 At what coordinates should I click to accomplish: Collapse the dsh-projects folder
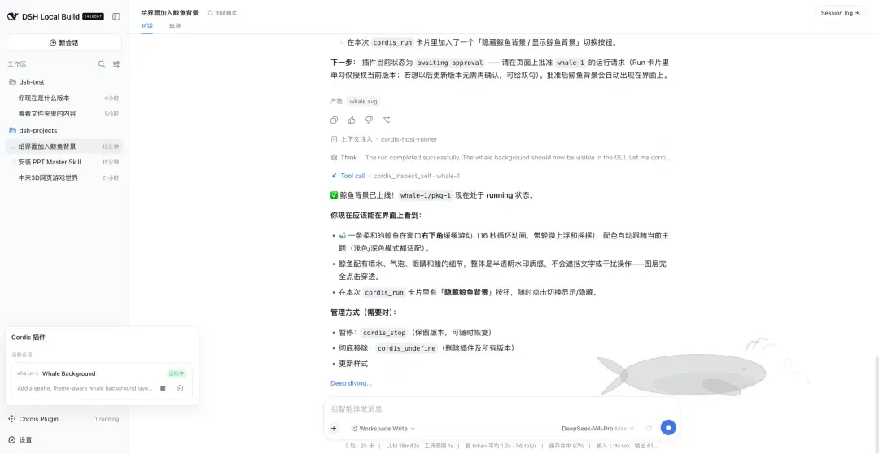[64, 131]
